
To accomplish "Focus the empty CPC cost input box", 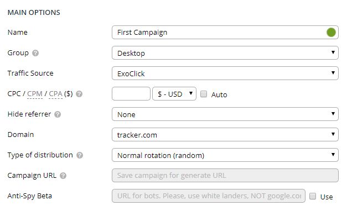I will point(131,94).
